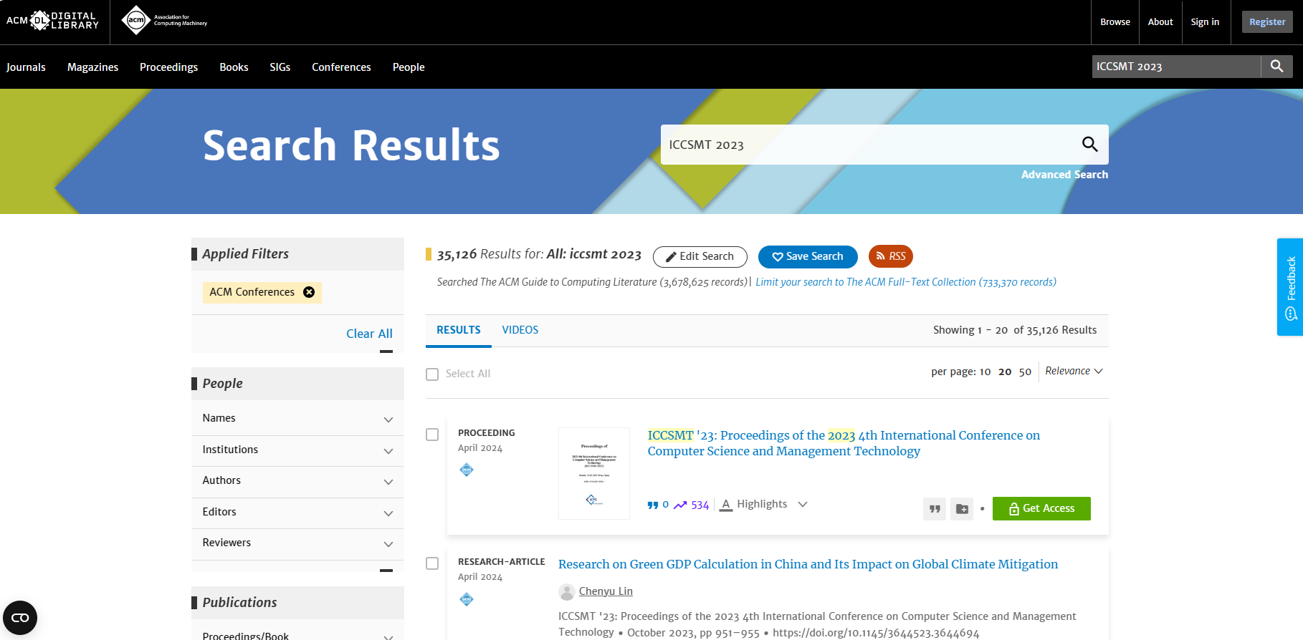Click the Browse link

pyautogui.click(x=1115, y=22)
